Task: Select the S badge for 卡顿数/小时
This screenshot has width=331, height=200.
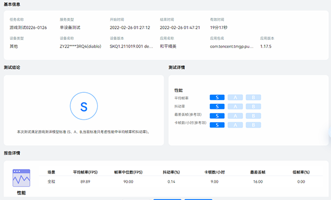Action: pyautogui.click(x=217, y=125)
